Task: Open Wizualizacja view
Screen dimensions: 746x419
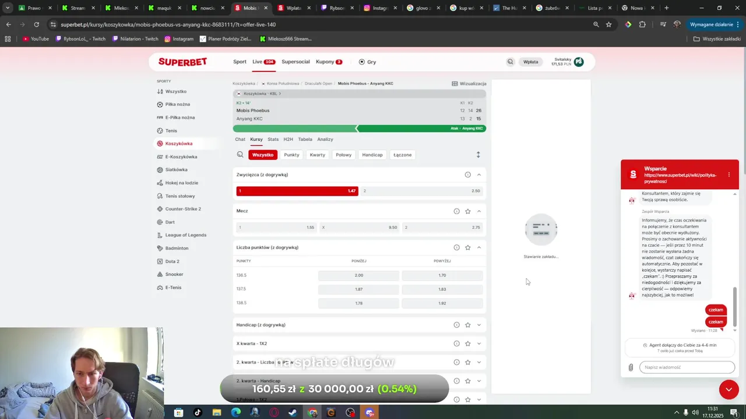Action: 469,84
